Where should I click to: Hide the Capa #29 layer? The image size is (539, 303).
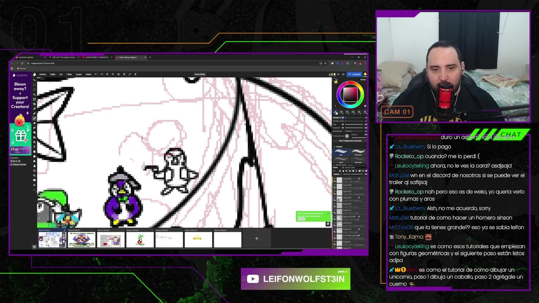[334, 179]
